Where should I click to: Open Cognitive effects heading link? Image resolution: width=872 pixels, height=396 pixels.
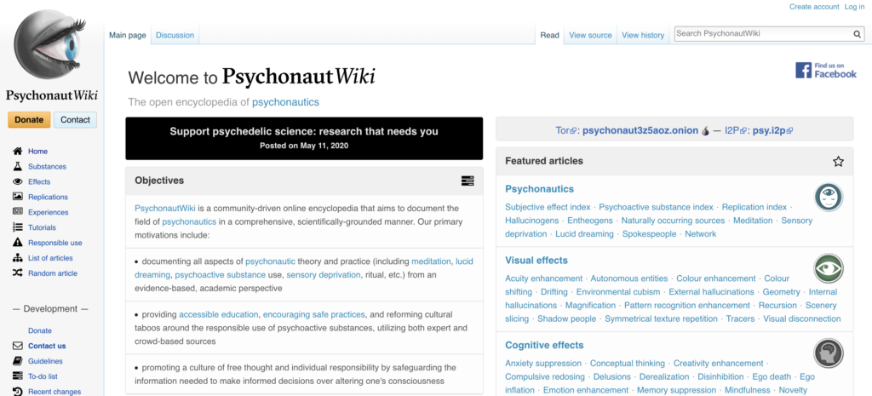(x=544, y=346)
